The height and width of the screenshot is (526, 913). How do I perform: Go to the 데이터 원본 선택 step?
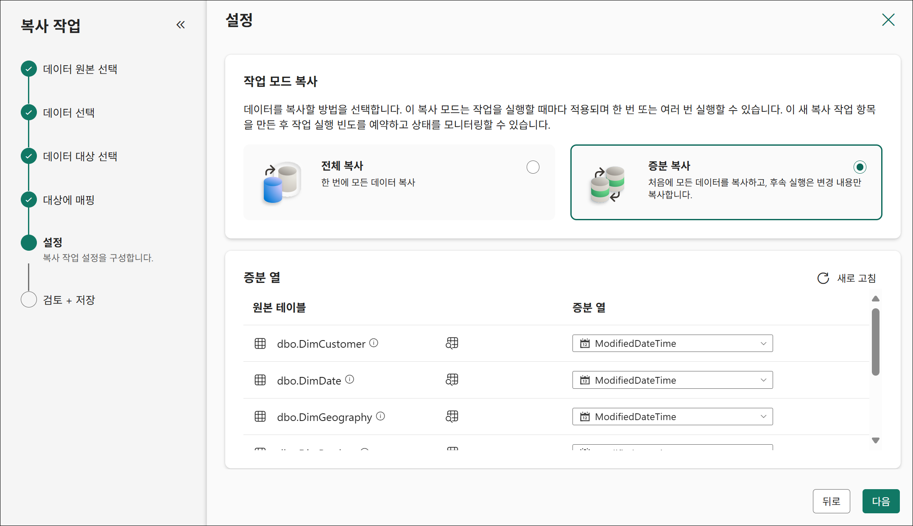80,69
